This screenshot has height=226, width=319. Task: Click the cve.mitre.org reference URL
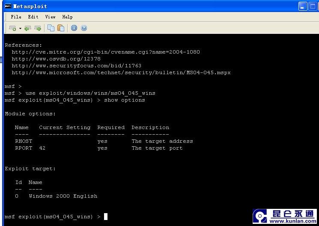[x=105, y=52]
